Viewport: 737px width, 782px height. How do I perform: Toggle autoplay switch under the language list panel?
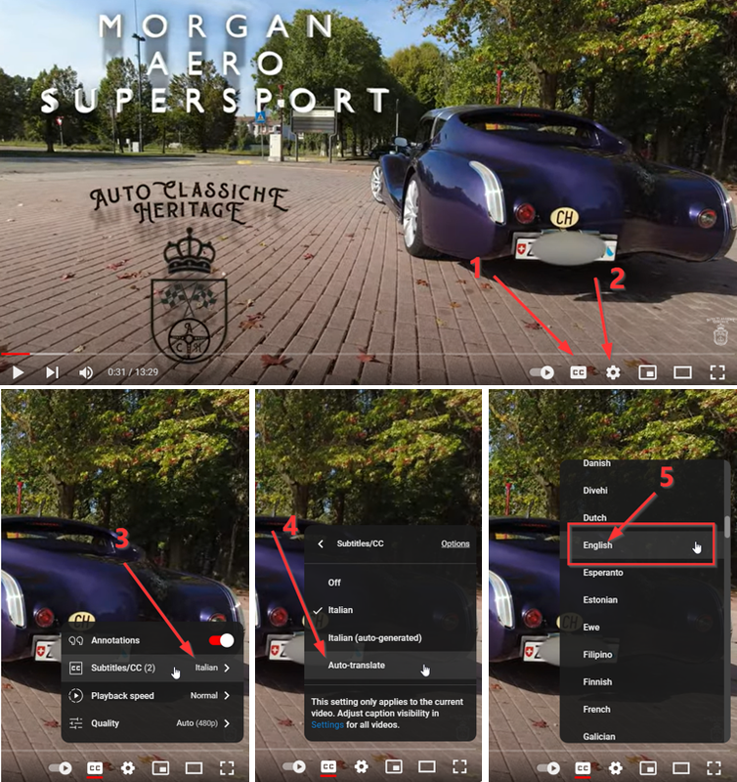click(548, 768)
